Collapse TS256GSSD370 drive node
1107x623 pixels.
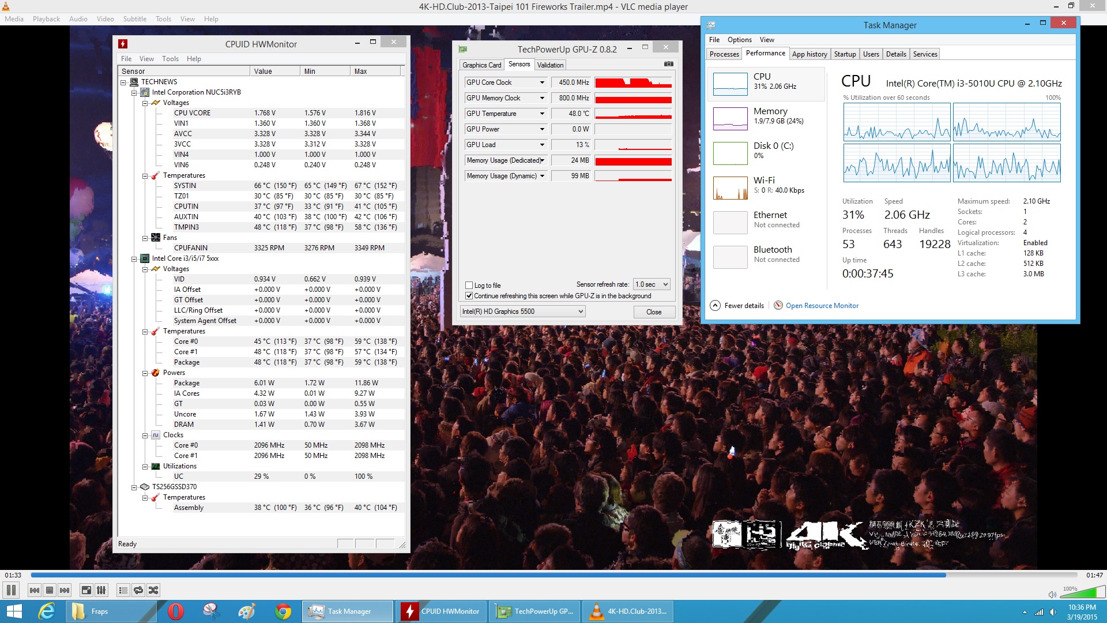pos(134,487)
